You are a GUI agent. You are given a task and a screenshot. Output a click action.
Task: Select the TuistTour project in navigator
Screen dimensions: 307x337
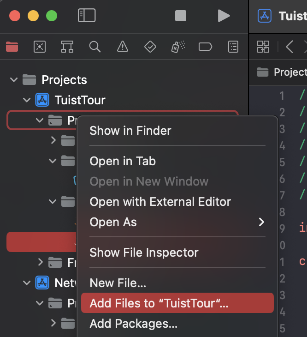pyautogui.click(x=80, y=100)
